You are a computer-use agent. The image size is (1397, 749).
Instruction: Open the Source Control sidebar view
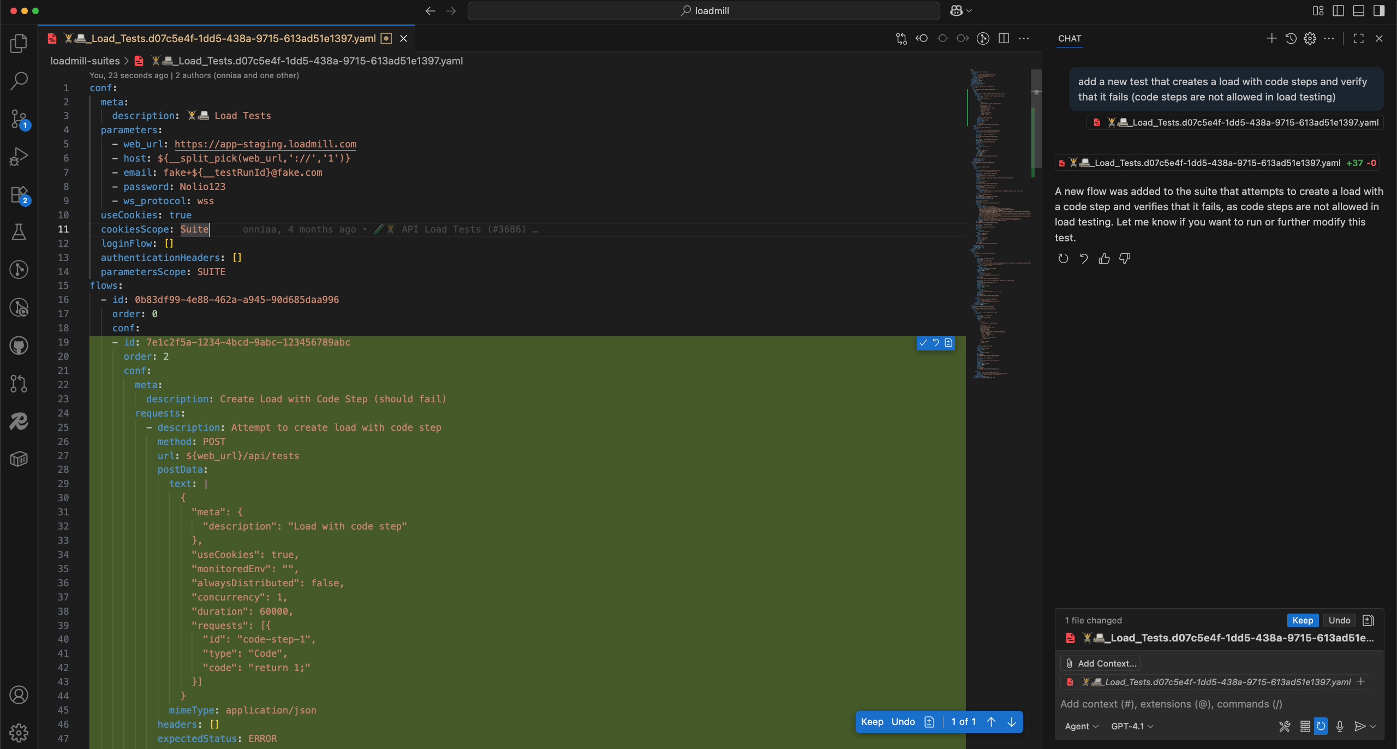coord(19,119)
